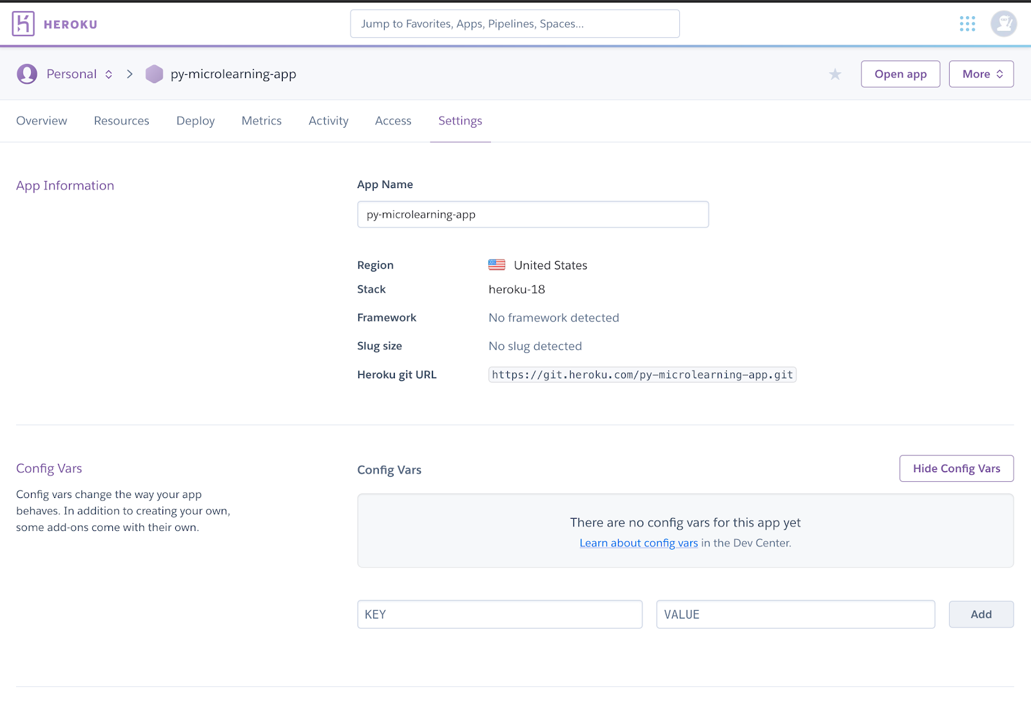
Task: Click the Config Vars sidebar heading
Action: 49,468
